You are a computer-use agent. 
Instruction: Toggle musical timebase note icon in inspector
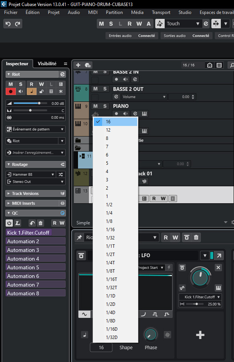[x=32, y=91]
